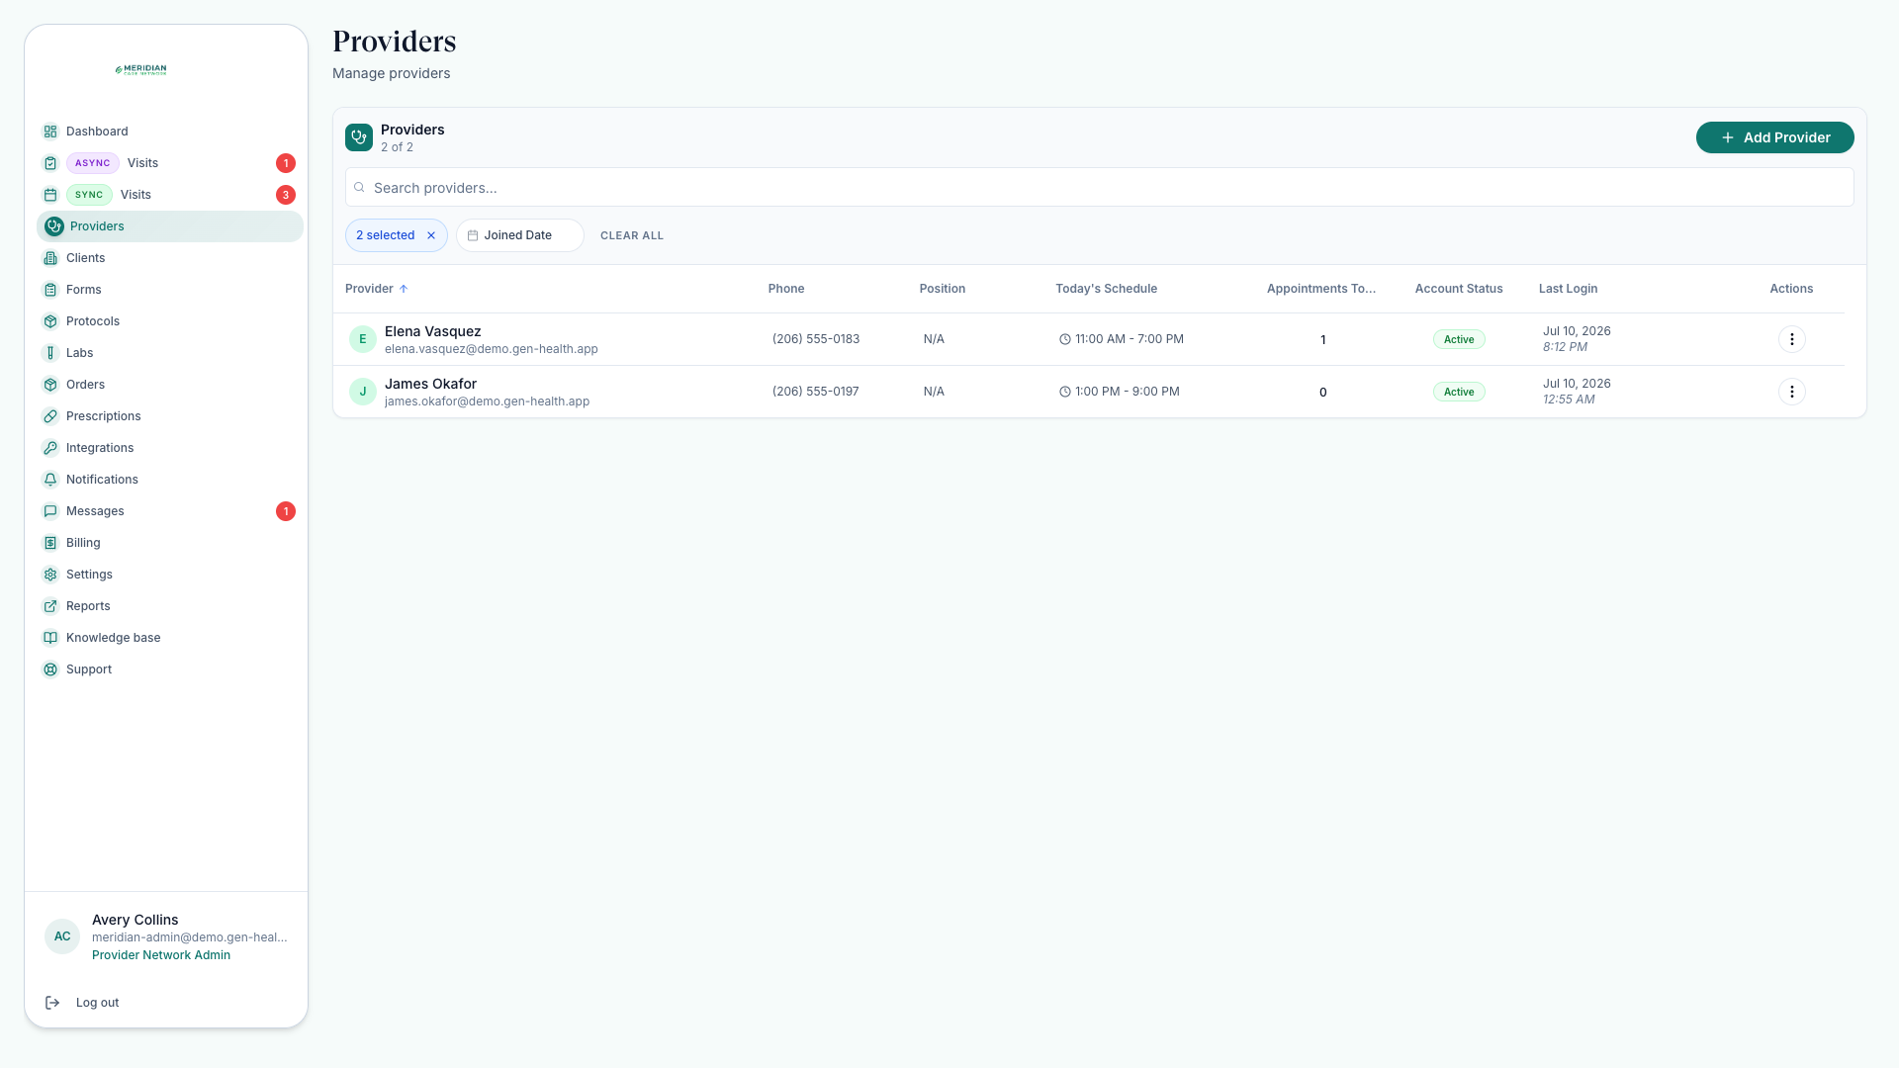
Task: Sort by Provider column header
Action: (376, 289)
